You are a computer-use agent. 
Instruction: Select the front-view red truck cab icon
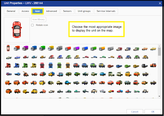click(x=42, y=65)
